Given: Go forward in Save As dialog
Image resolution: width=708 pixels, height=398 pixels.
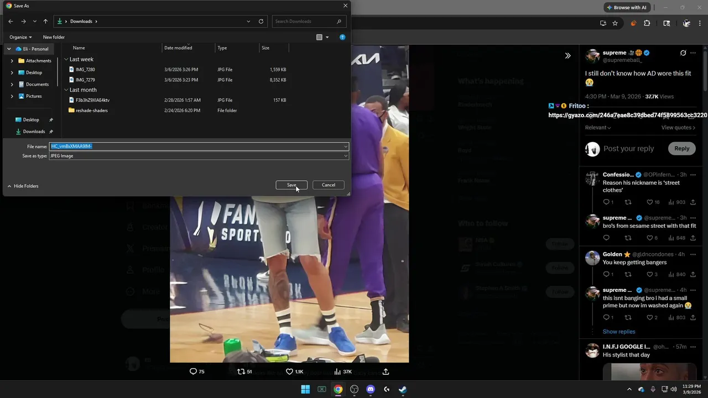Looking at the screenshot, I should coord(23,21).
